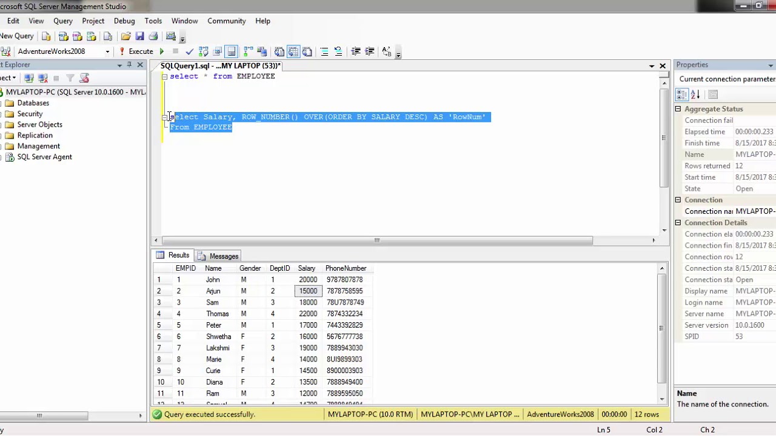This screenshot has height=436, width=776.
Task: Click the Analysis Services DMX Query icon
Action: pyautogui.click(x=78, y=36)
